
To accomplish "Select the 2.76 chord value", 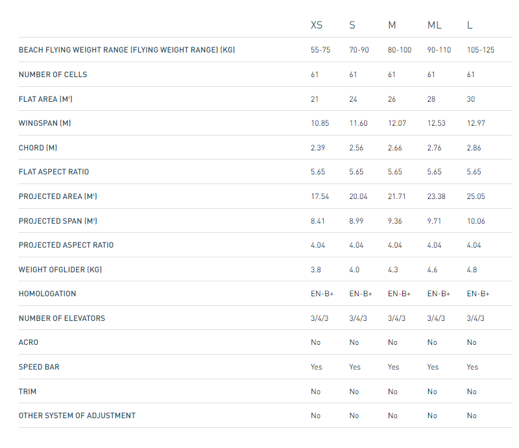I will [436, 148].
